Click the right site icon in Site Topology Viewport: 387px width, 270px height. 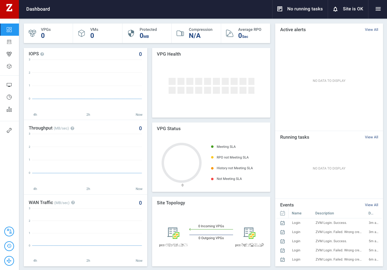coord(249,233)
